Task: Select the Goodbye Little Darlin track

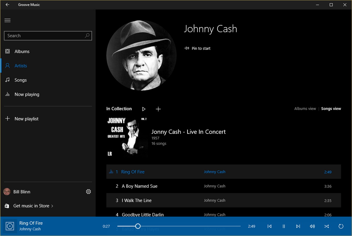Action: 224,212
